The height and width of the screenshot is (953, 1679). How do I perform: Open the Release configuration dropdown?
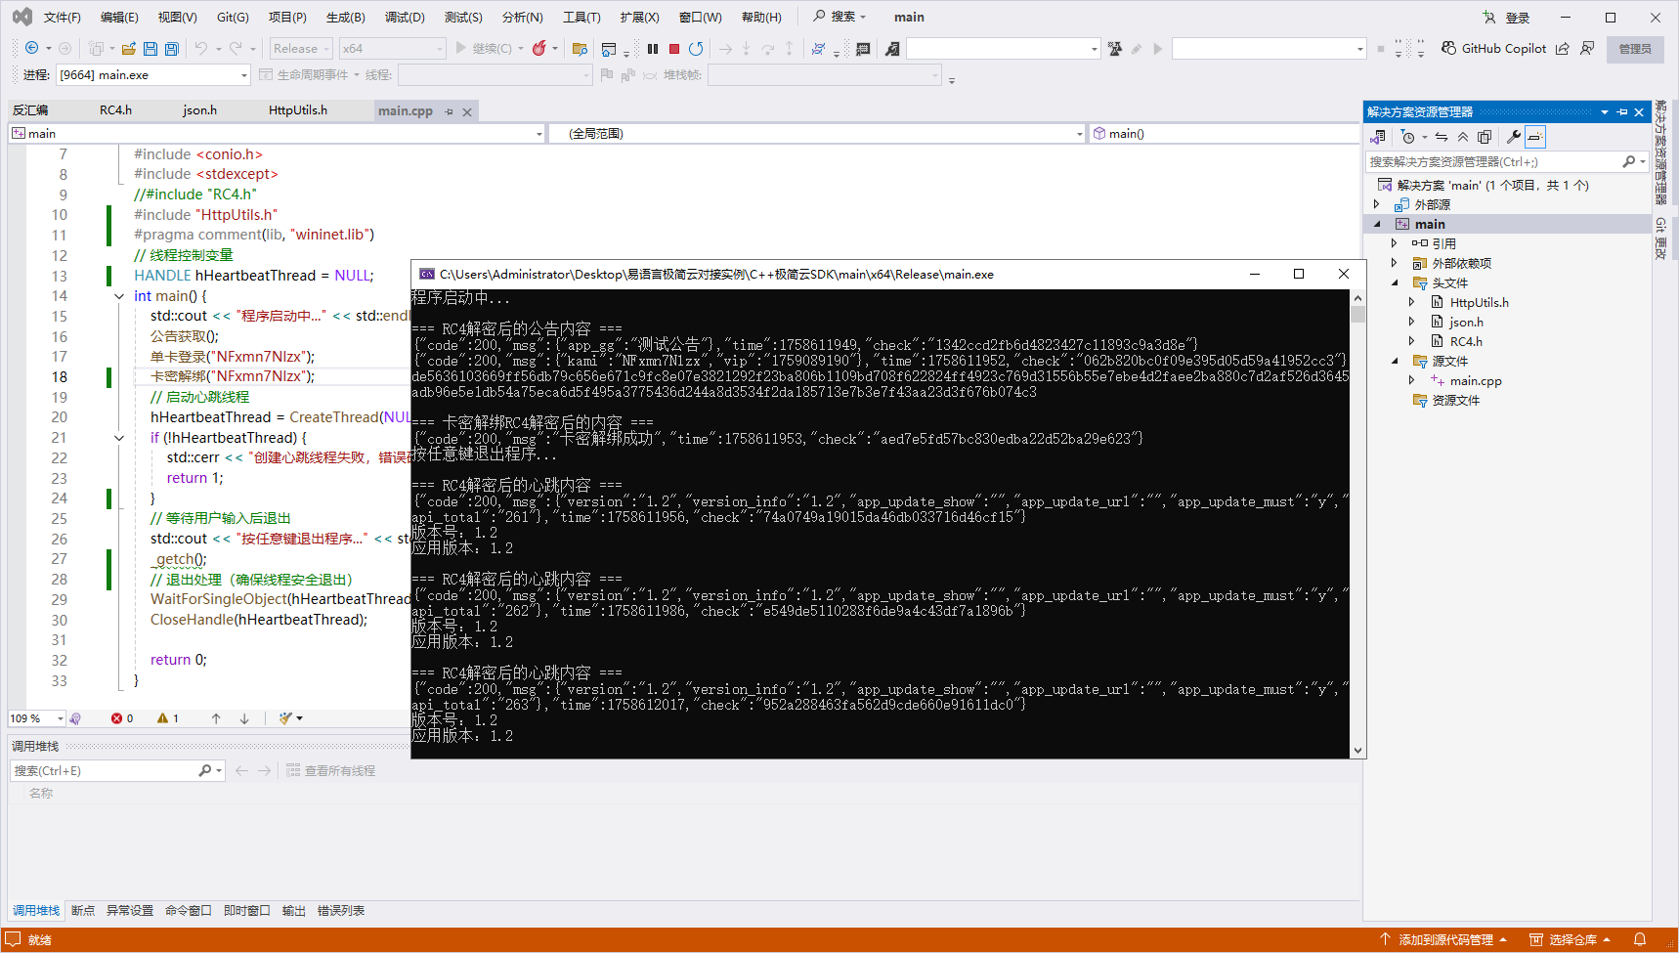point(301,49)
